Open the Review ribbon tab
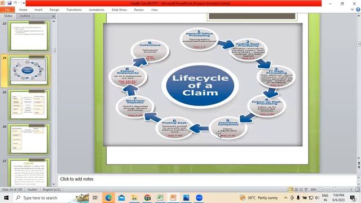Viewport: 361px width, 203px height. coord(139,10)
